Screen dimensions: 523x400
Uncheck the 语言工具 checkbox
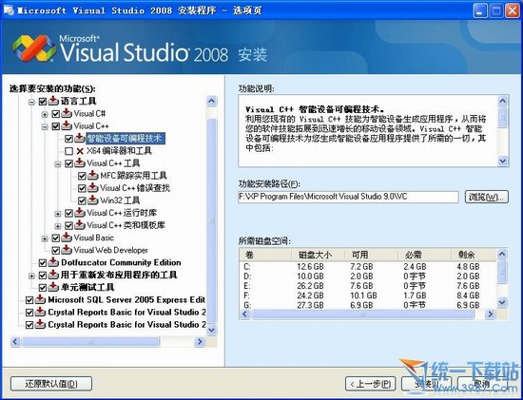point(43,102)
